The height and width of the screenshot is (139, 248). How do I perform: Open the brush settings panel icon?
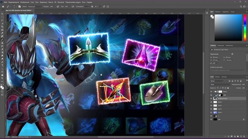pyautogui.click(x=19, y=7)
